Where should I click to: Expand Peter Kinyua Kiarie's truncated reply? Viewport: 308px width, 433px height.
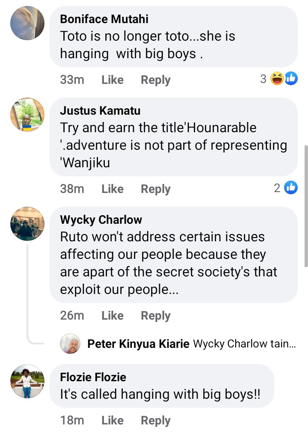tap(245, 344)
